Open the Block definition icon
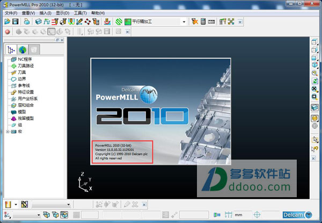The width and height of the screenshot is (322, 223). (x=39, y=21)
